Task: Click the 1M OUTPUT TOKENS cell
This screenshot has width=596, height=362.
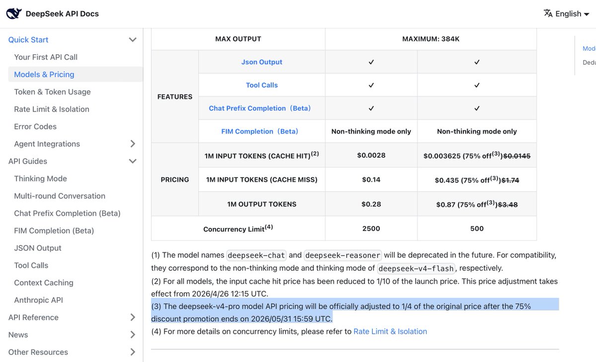Action: pyautogui.click(x=262, y=204)
